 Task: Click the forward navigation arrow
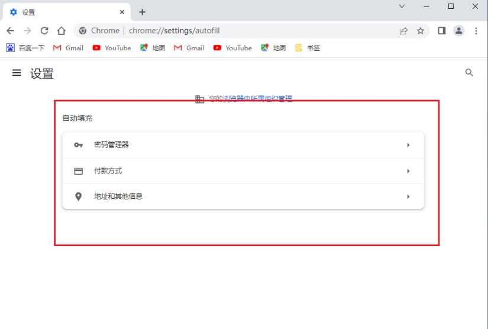pyautogui.click(x=27, y=31)
